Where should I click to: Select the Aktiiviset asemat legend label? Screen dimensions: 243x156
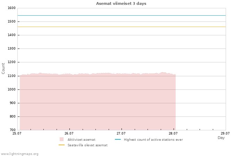pos(81,140)
